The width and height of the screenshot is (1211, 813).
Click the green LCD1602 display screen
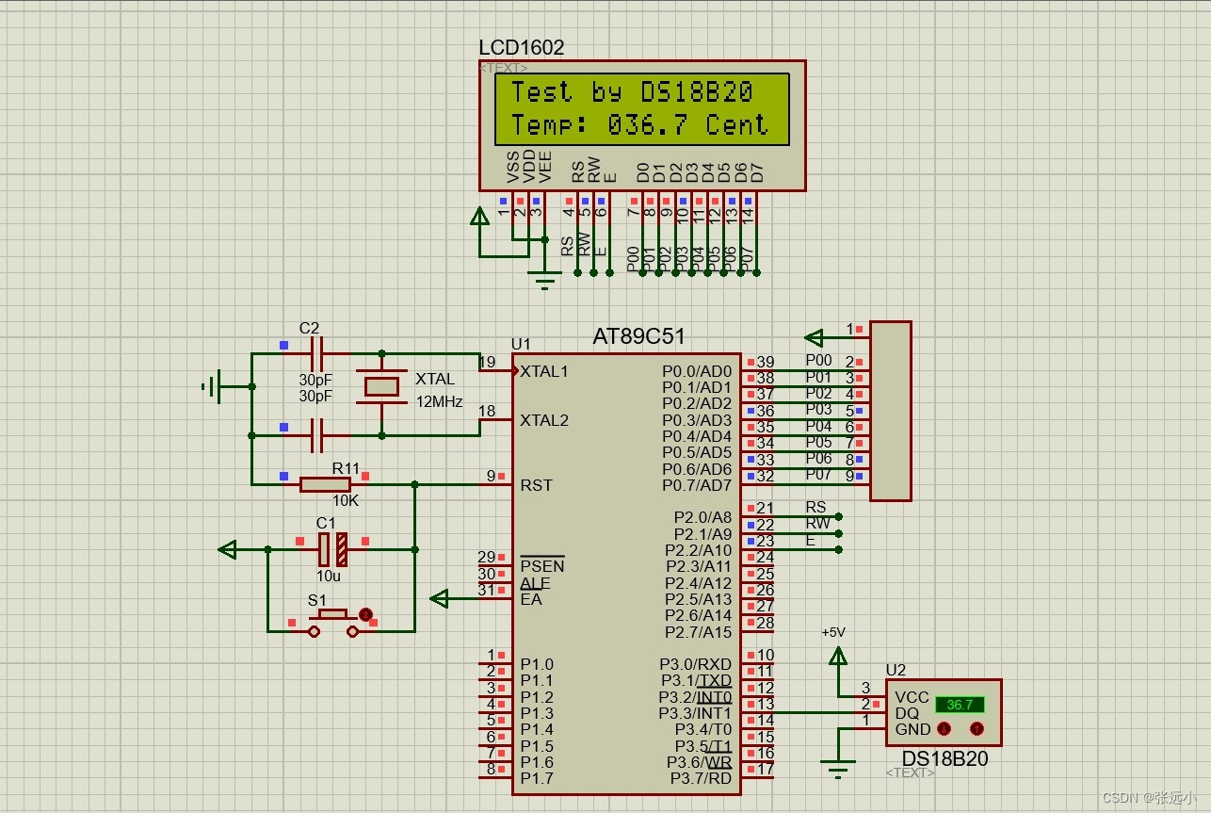click(x=642, y=109)
